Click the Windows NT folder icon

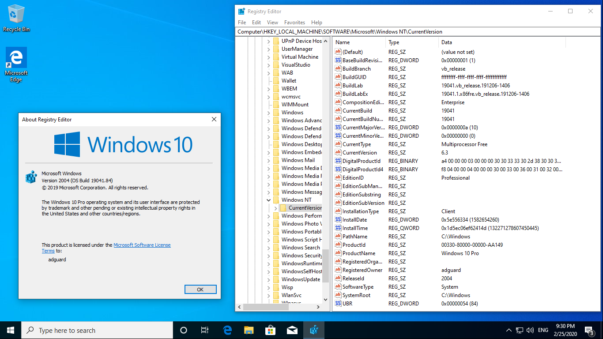coord(276,200)
